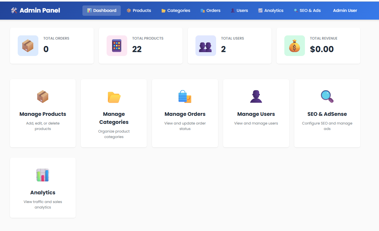Open the Manage Categories card heading
This screenshot has width=379, height=231.
click(x=114, y=118)
